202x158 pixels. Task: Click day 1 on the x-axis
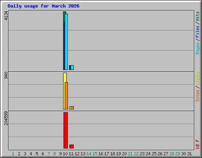coord(13,154)
